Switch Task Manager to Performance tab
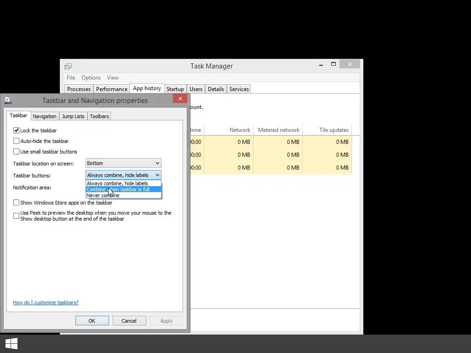This screenshot has width=471, height=353. click(x=112, y=89)
